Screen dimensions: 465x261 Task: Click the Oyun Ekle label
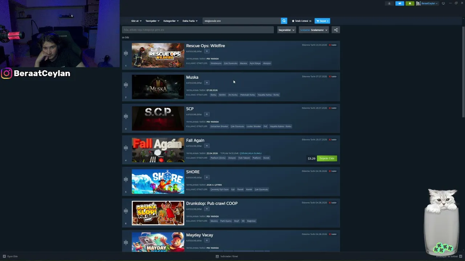(x=12, y=256)
